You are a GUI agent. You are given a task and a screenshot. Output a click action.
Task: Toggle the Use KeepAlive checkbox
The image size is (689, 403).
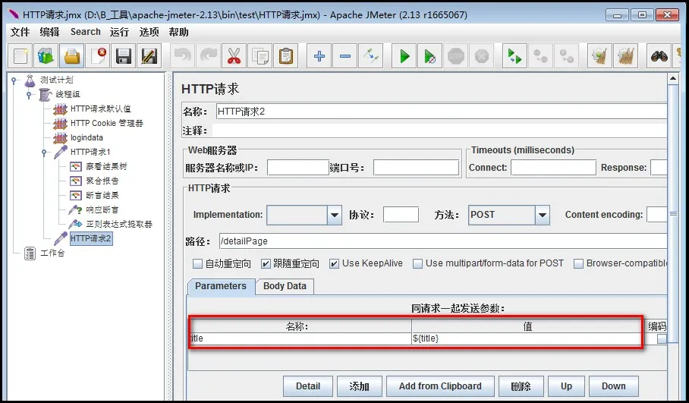pyautogui.click(x=335, y=263)
